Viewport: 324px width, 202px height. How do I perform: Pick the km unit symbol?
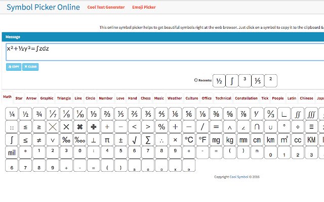coord(270,140)
